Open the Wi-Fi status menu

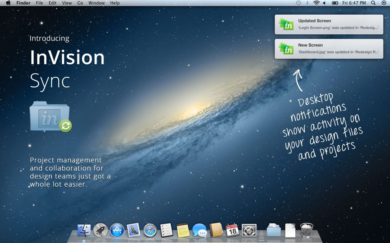[x=316, y=3]
